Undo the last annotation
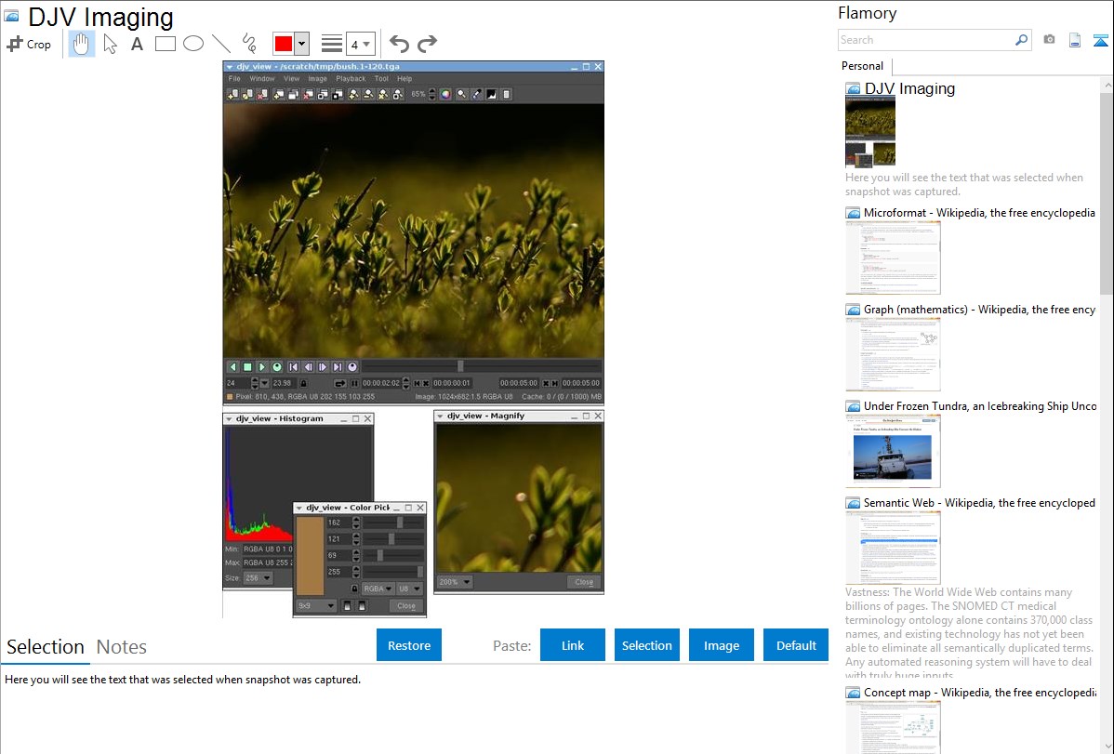 (399, 44)
